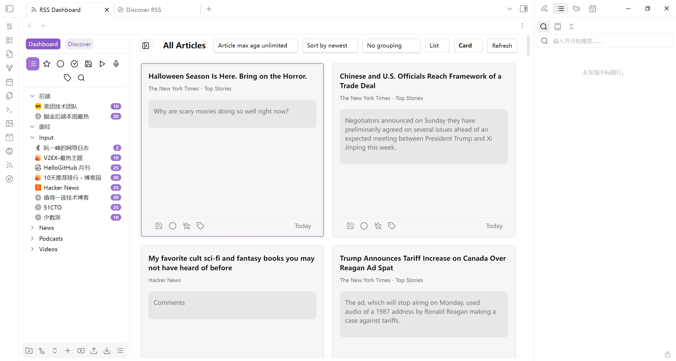Click the Refresh button
The width and height of the screenshot is (676, 361).
coord(502,46)
